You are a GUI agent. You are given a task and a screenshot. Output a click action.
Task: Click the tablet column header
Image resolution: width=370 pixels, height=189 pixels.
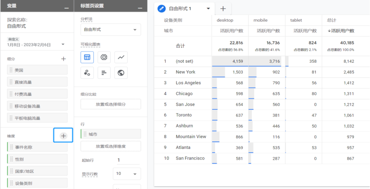296,20
